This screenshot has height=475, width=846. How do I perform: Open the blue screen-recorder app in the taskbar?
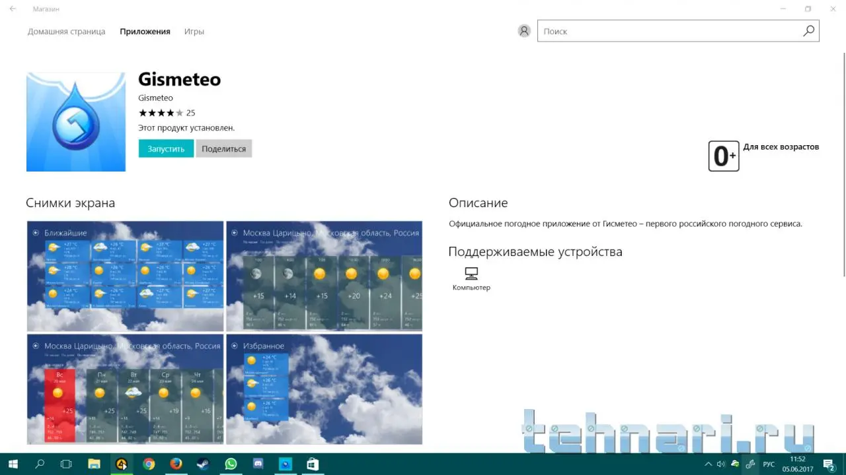[285, 464]
